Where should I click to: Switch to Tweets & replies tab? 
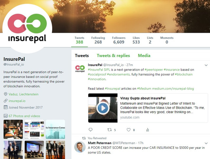[x=113, y=56]
